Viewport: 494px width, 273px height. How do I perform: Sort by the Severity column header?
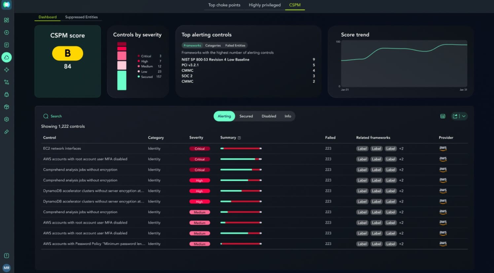click(x=196, y=138)
